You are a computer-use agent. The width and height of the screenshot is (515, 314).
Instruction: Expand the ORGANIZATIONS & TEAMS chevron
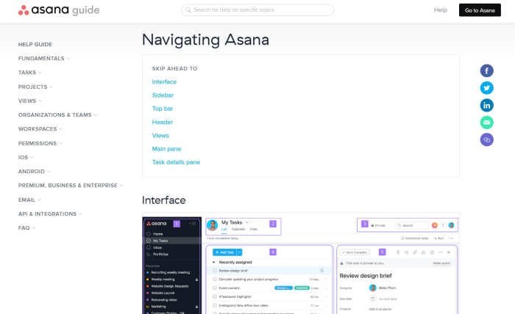[95, 115]
